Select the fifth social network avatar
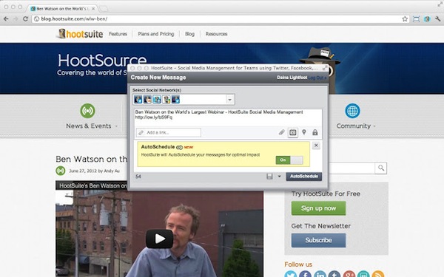 [175, 100]
